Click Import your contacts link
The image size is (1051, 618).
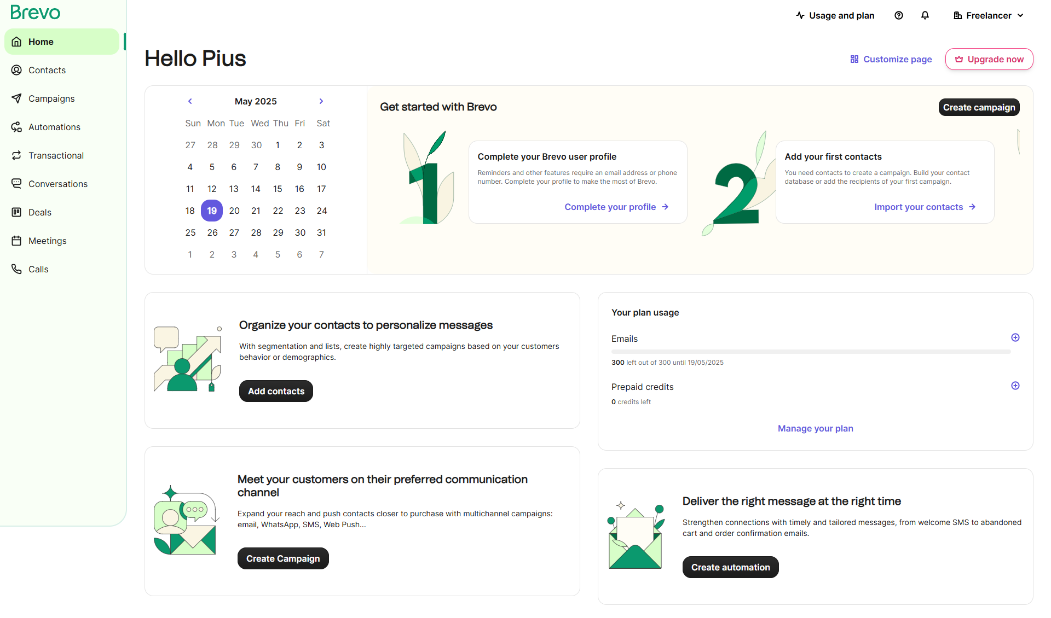pyautogui.click(x=925, y=207)
